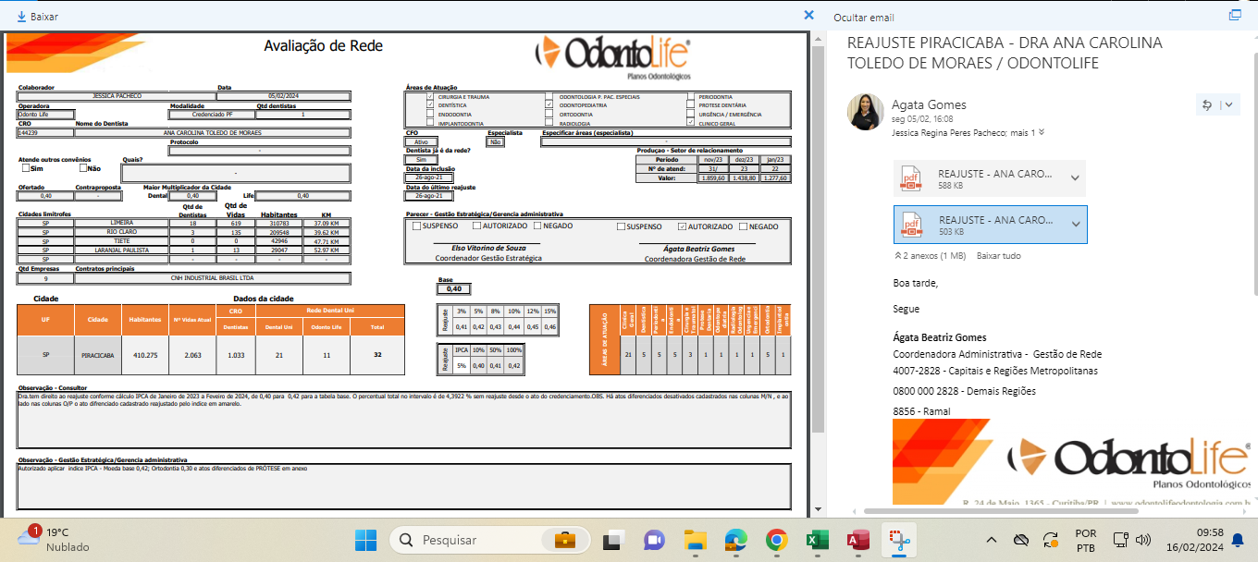The width and height of the screenshot is (1258, 562).
Task: Toggle the Cirurgia e Trauma checkbox
Action: [x=430, y=96]
